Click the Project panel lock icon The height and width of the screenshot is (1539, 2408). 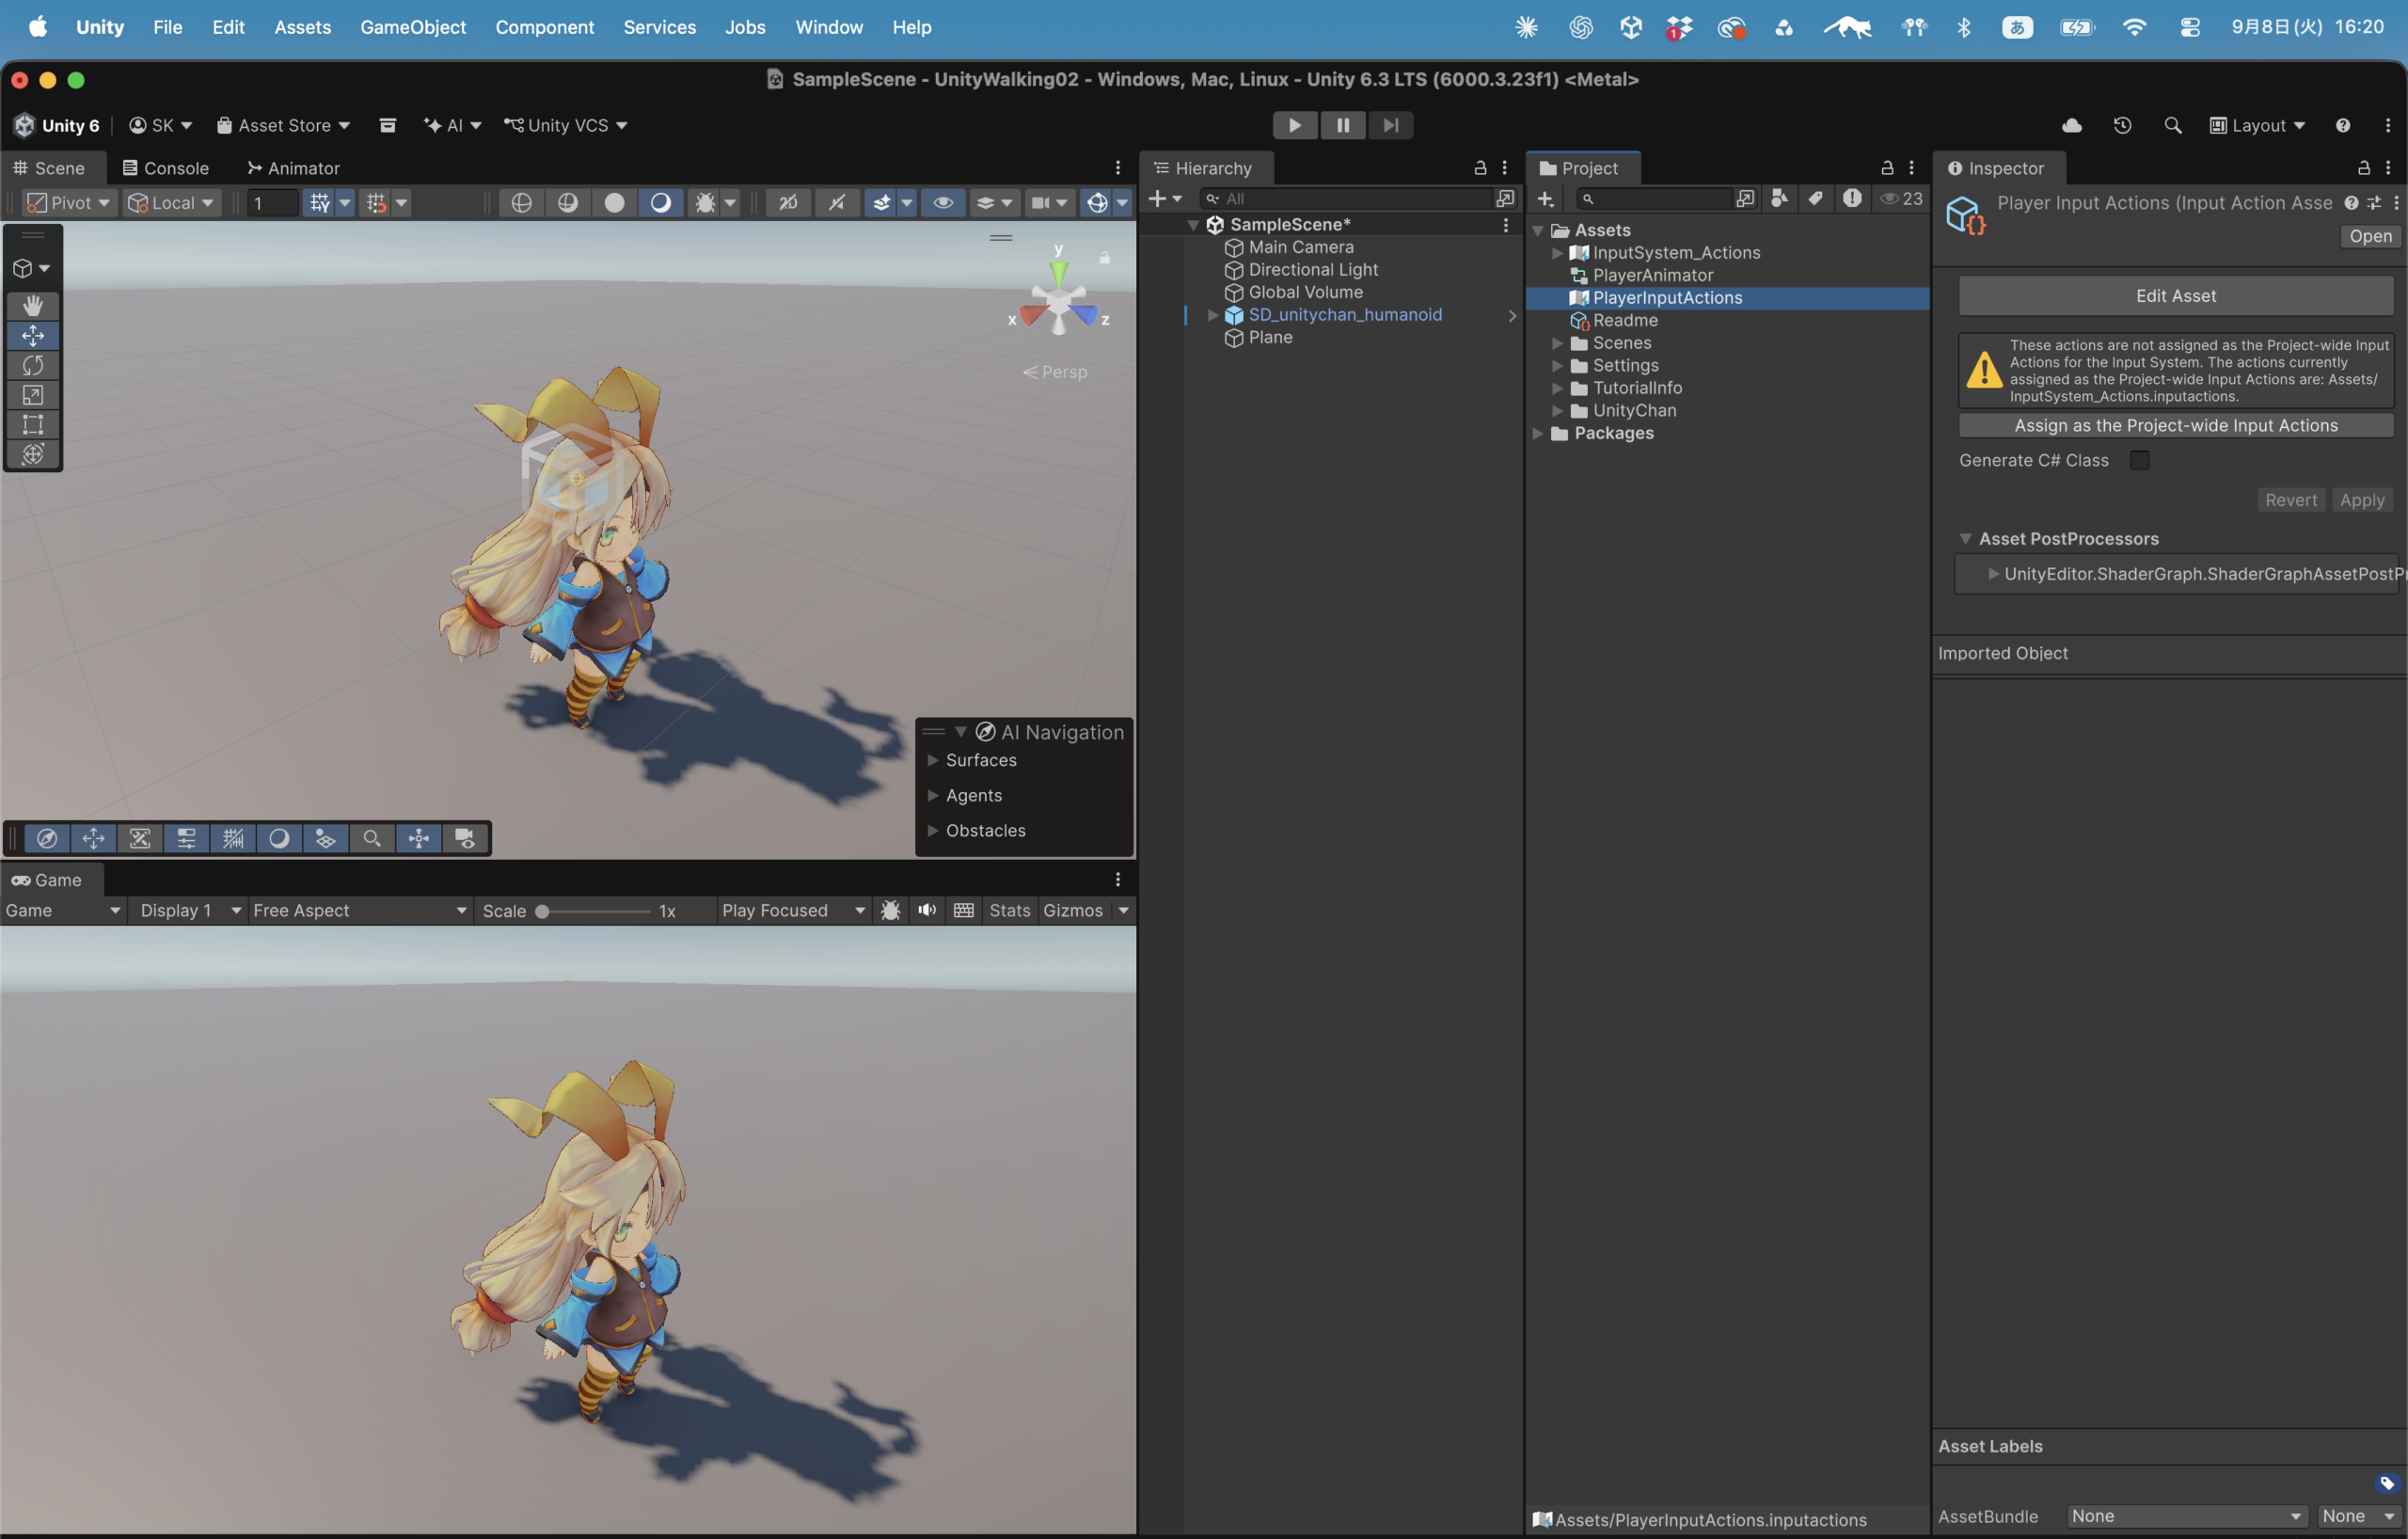tap(1887, 168)
